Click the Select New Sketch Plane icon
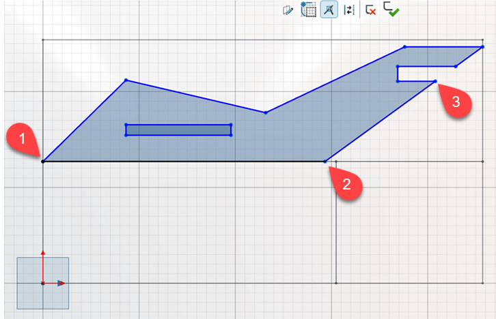The image size is (496, 319). click(x=288, y=10)
